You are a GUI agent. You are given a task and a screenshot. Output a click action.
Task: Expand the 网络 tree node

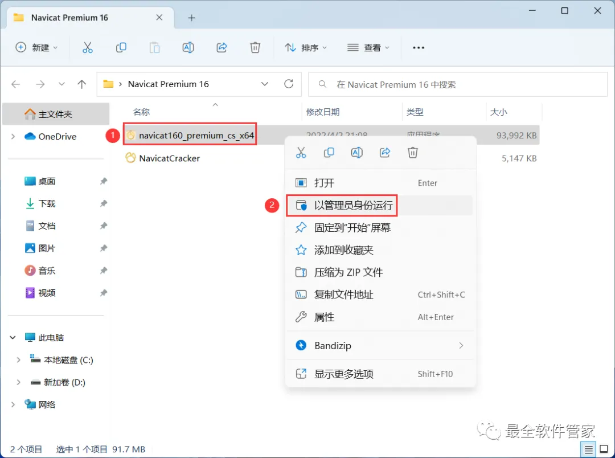tap(13, 404)
